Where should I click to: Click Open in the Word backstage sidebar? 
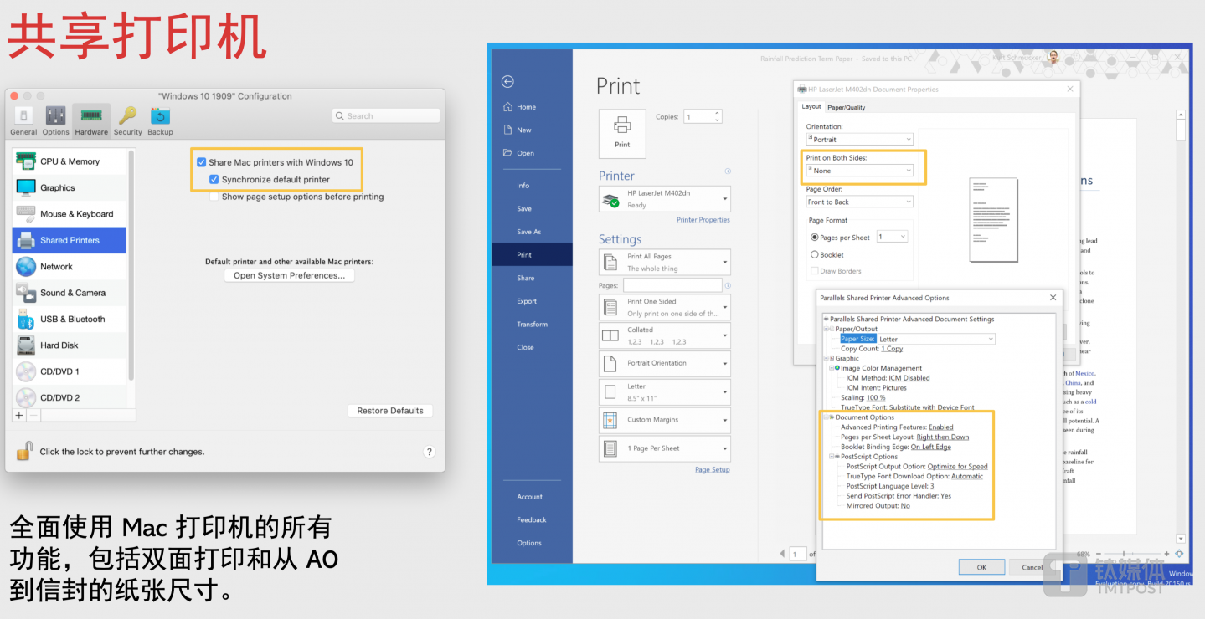[518, 153]
